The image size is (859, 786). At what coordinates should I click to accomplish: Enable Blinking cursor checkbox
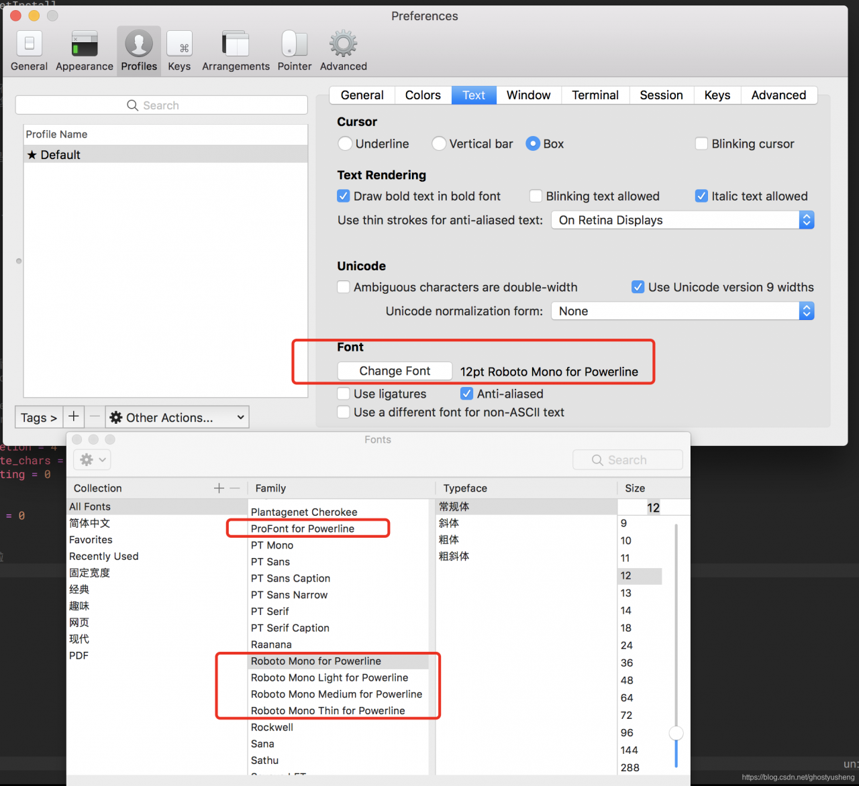point(701,144)
